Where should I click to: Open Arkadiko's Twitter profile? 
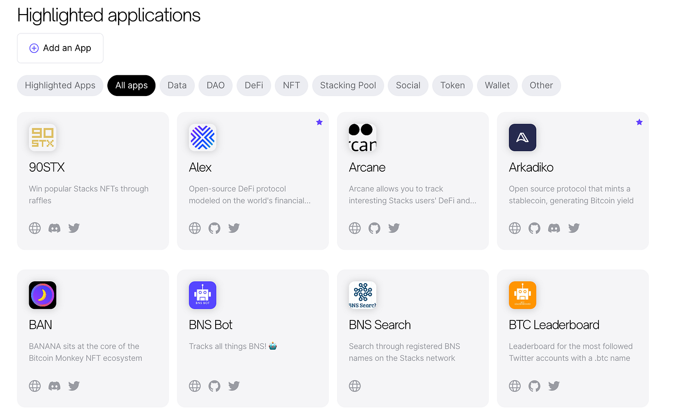(x=574, y=228)
